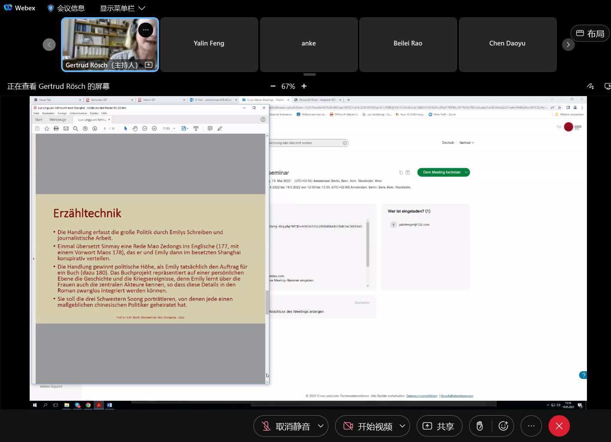Expand video options arrow next to 开始视频
Screen dimensions: 611x442
click(402, 426)
